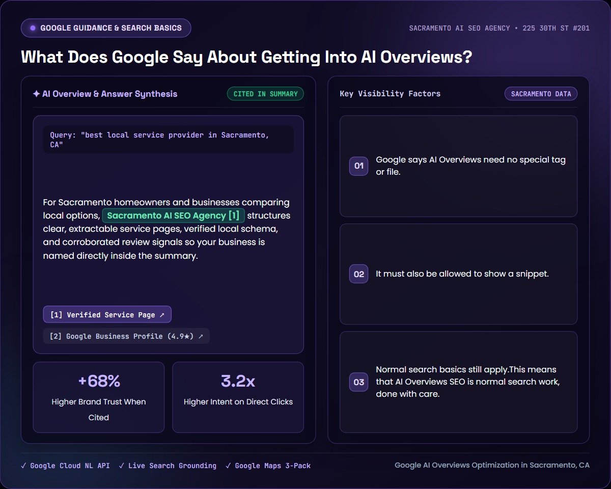This screenshot has width=611, height=489.
Task: Click the summary paragraph for Sacramento homeowners and businesses
Action: click(x=167, y=229)
